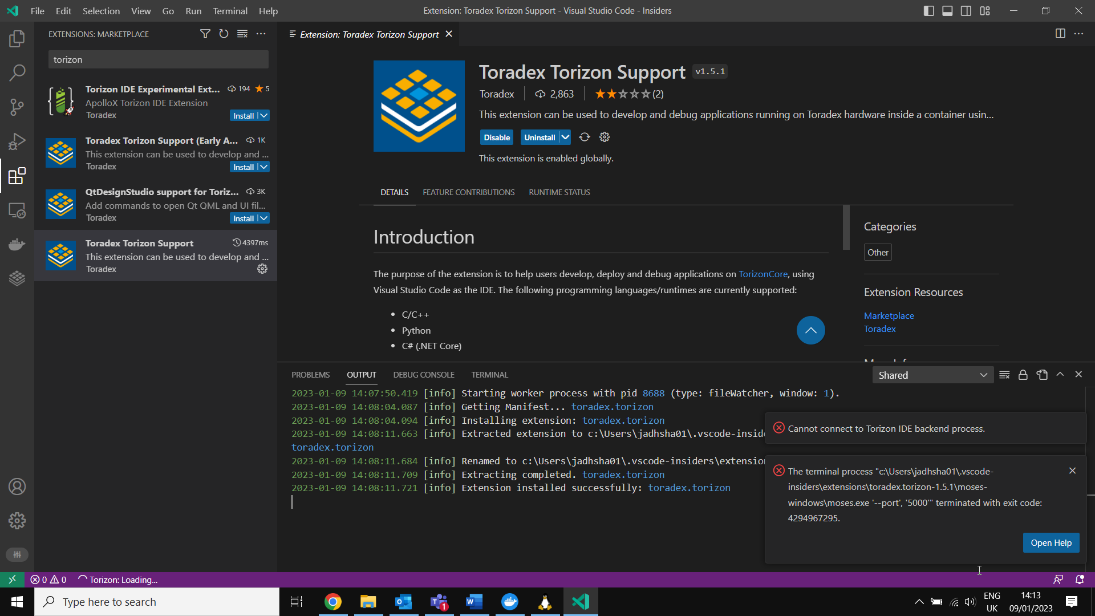Toggle Panel layout button

[947, 11]
